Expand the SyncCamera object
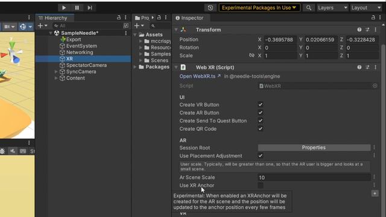 pyautogui.click(x=56, y=72)
